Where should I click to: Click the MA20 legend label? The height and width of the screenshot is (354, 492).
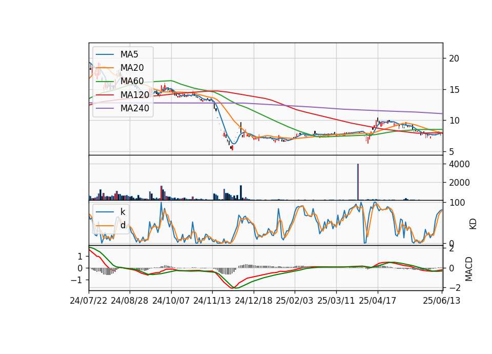coord(132,68)
